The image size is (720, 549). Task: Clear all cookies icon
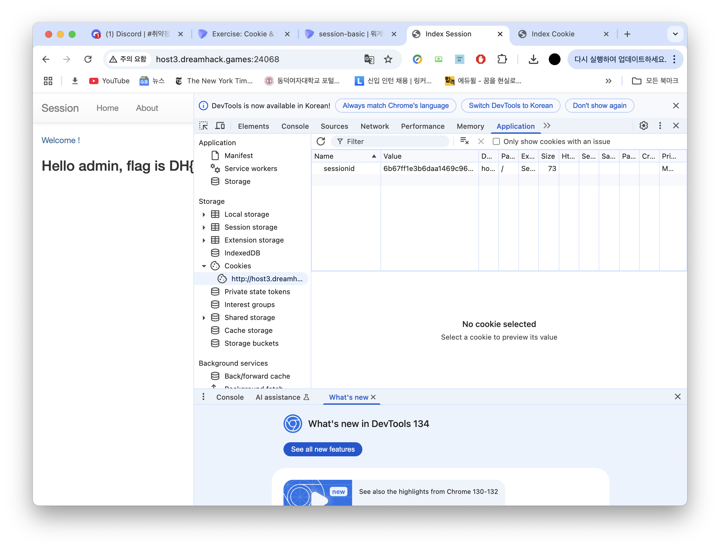(x=464, y=141)
